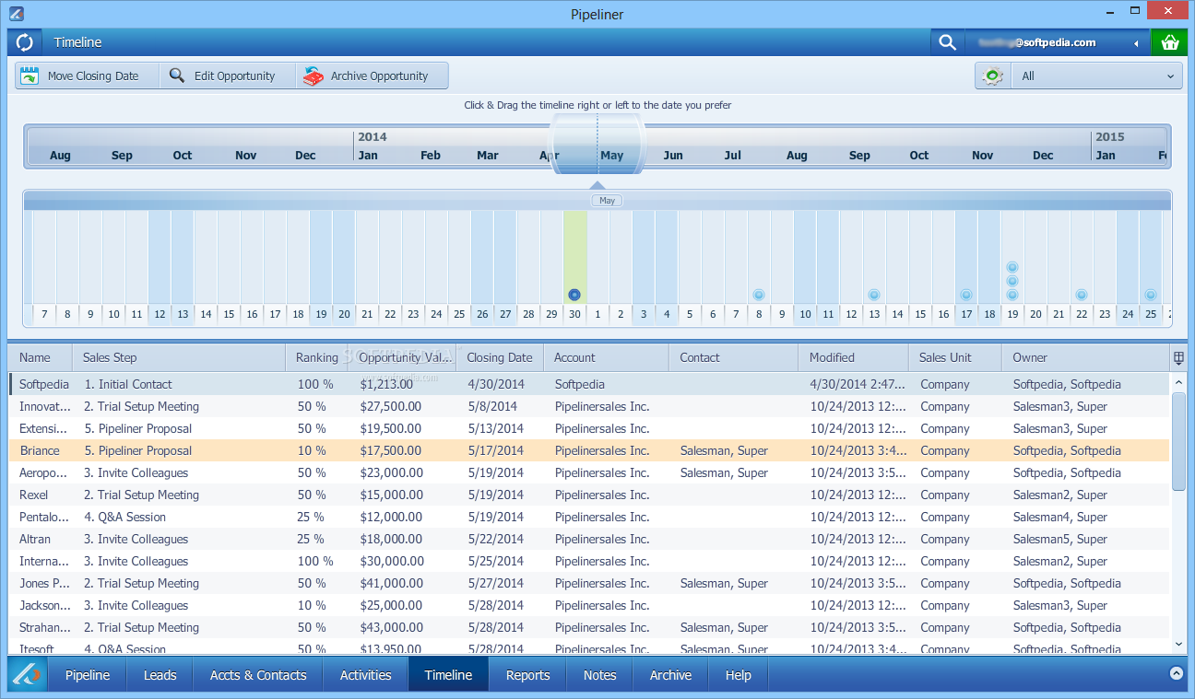Sort by the Ranking column header
The width and height of the screenshot is (1195, 699).
tap(317, 357)
